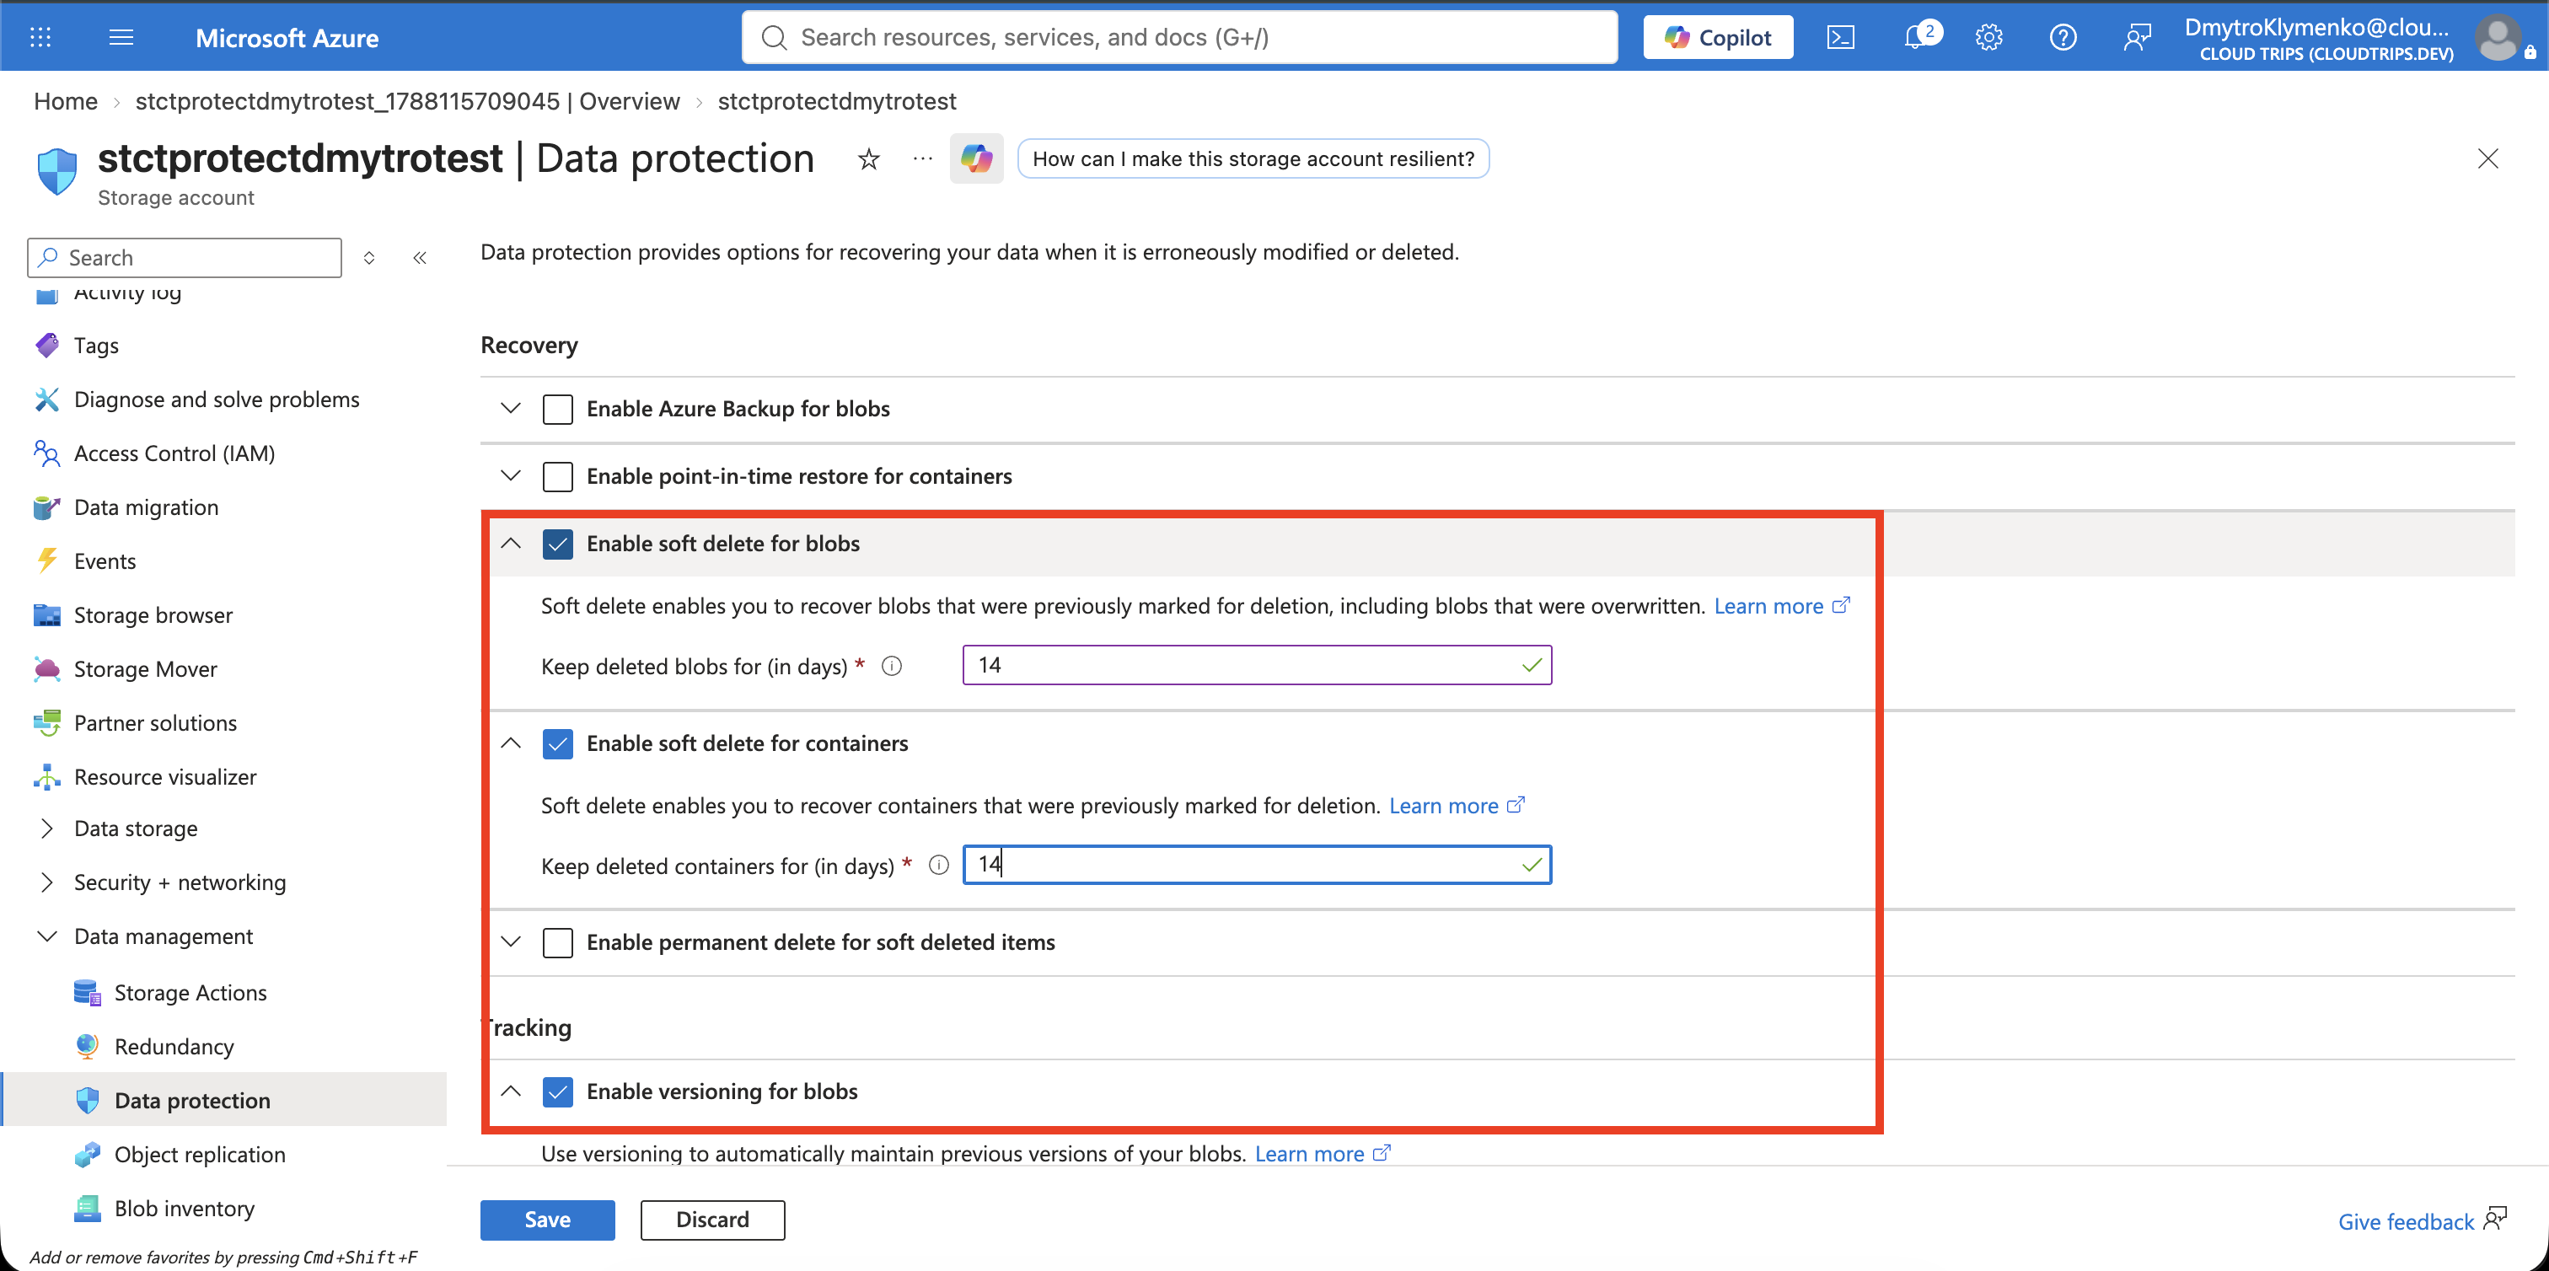The width and height of the screenshot is (2549, 1271).
Task: Click the keep deleted containers days field
Action: point(1257,865)
